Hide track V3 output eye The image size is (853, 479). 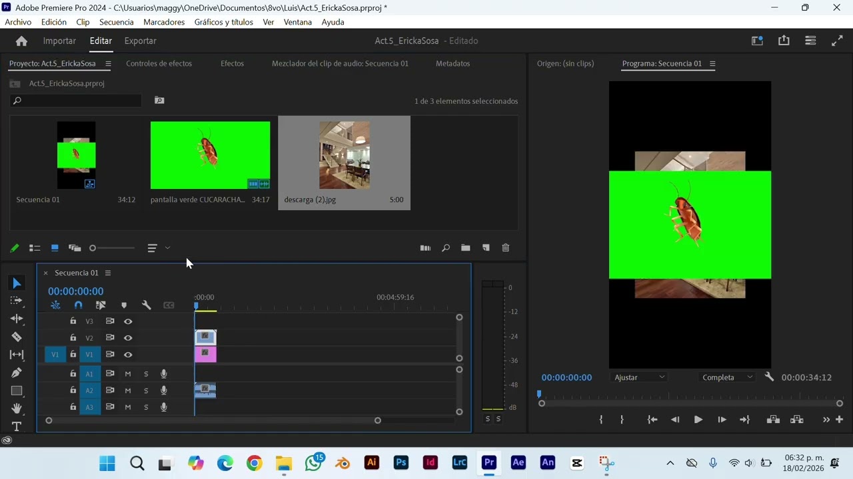(x=128, y=321)
